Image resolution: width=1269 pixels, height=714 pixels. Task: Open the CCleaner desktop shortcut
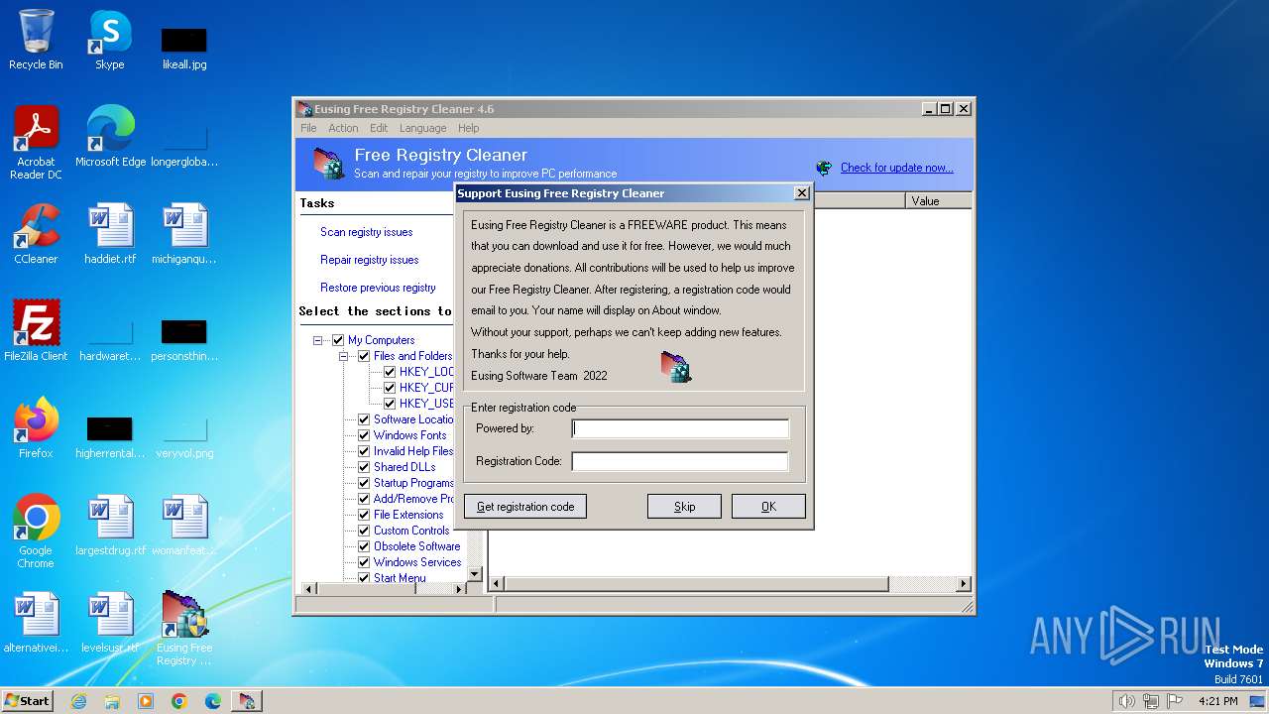point(36,234)
